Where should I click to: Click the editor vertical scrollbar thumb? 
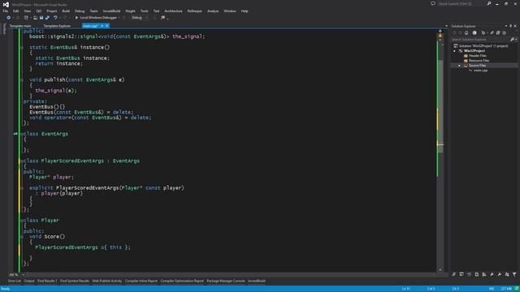point(440,106)
